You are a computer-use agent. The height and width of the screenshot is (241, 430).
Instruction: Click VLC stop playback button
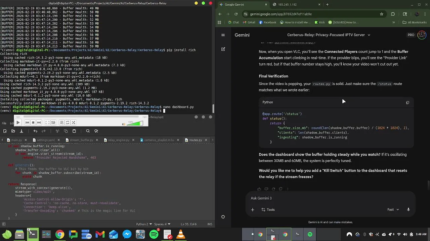33,123
